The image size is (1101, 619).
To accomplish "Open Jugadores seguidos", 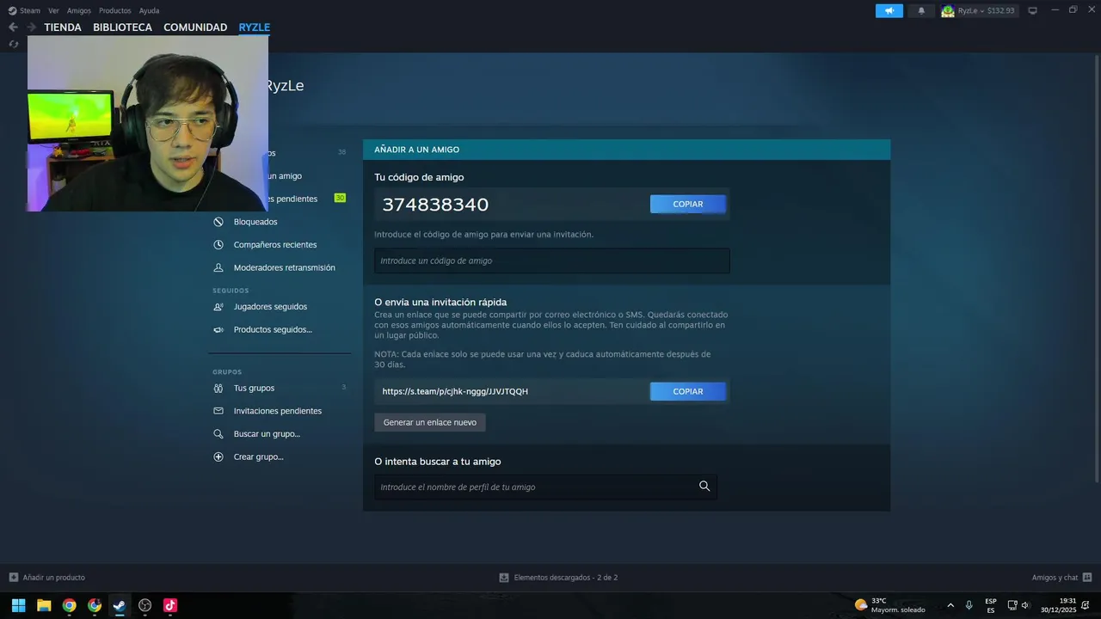I will click(270, 306).
